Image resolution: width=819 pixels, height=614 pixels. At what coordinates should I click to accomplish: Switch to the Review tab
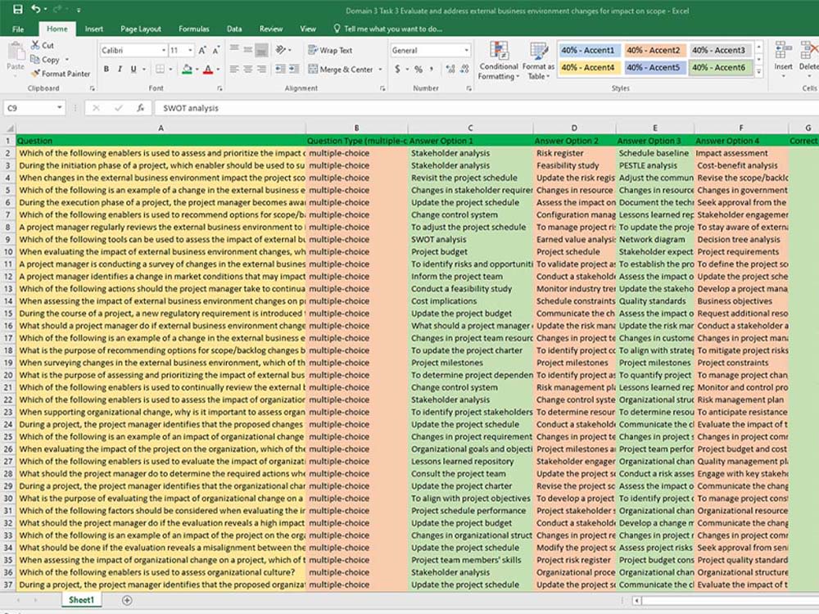tap(270, 29)
